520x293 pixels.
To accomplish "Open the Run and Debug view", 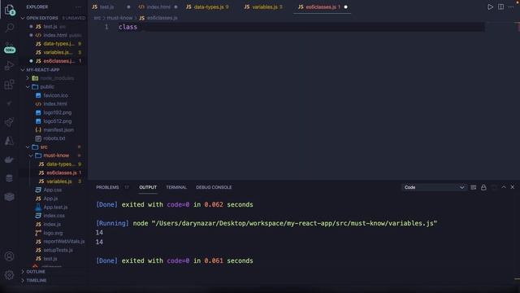I will coord(9,66).
